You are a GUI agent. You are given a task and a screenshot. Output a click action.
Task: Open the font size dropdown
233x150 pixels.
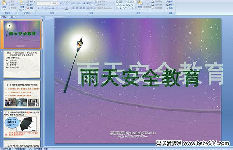(x=57, y=3)
